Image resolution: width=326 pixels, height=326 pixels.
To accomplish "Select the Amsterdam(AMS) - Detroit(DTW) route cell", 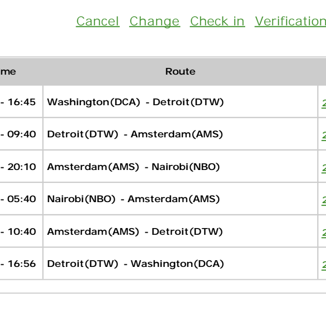I will click(x=180, y=231).
